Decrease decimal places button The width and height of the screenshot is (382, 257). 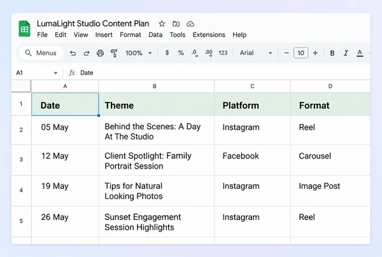(195, 53)
